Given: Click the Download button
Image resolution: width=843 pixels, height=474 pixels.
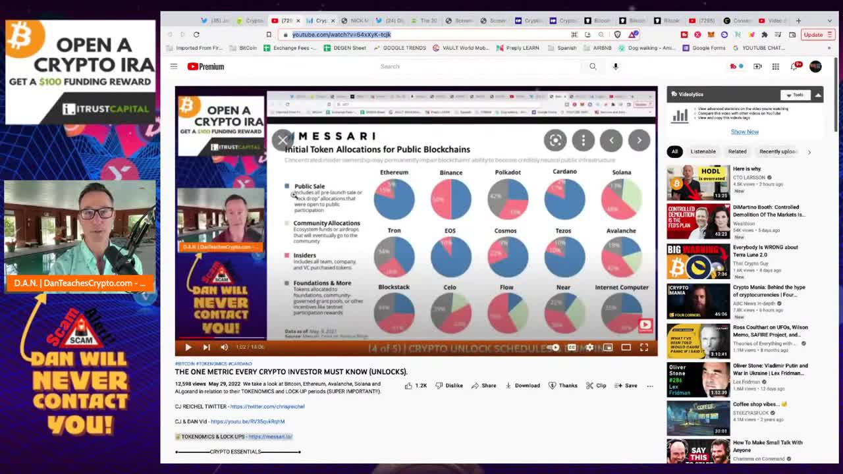Looking at the screenshot, I should (522, 386).
